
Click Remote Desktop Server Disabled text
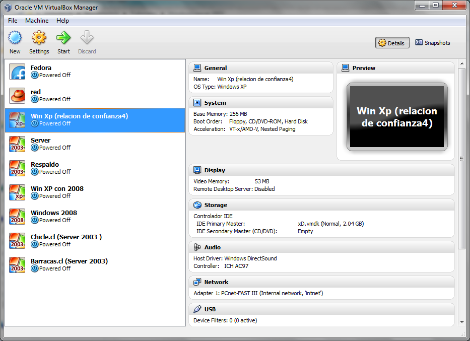(x=234, y=189)
